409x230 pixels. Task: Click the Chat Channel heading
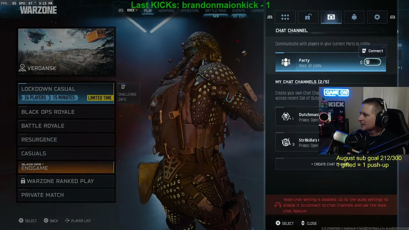point(291,31)
